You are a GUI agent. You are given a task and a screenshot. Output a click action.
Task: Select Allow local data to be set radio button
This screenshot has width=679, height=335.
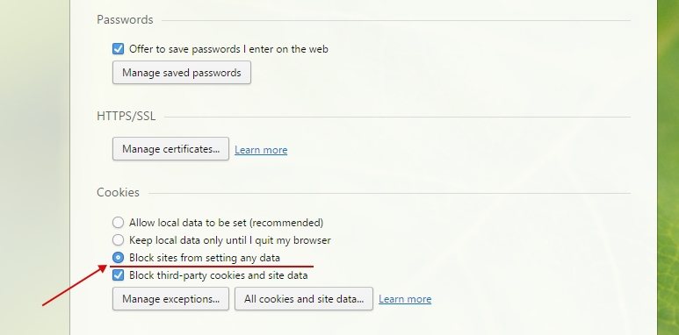coord(119,223)
